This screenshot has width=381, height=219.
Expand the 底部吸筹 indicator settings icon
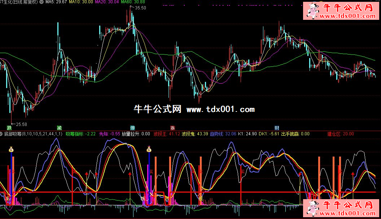point(2,134)
